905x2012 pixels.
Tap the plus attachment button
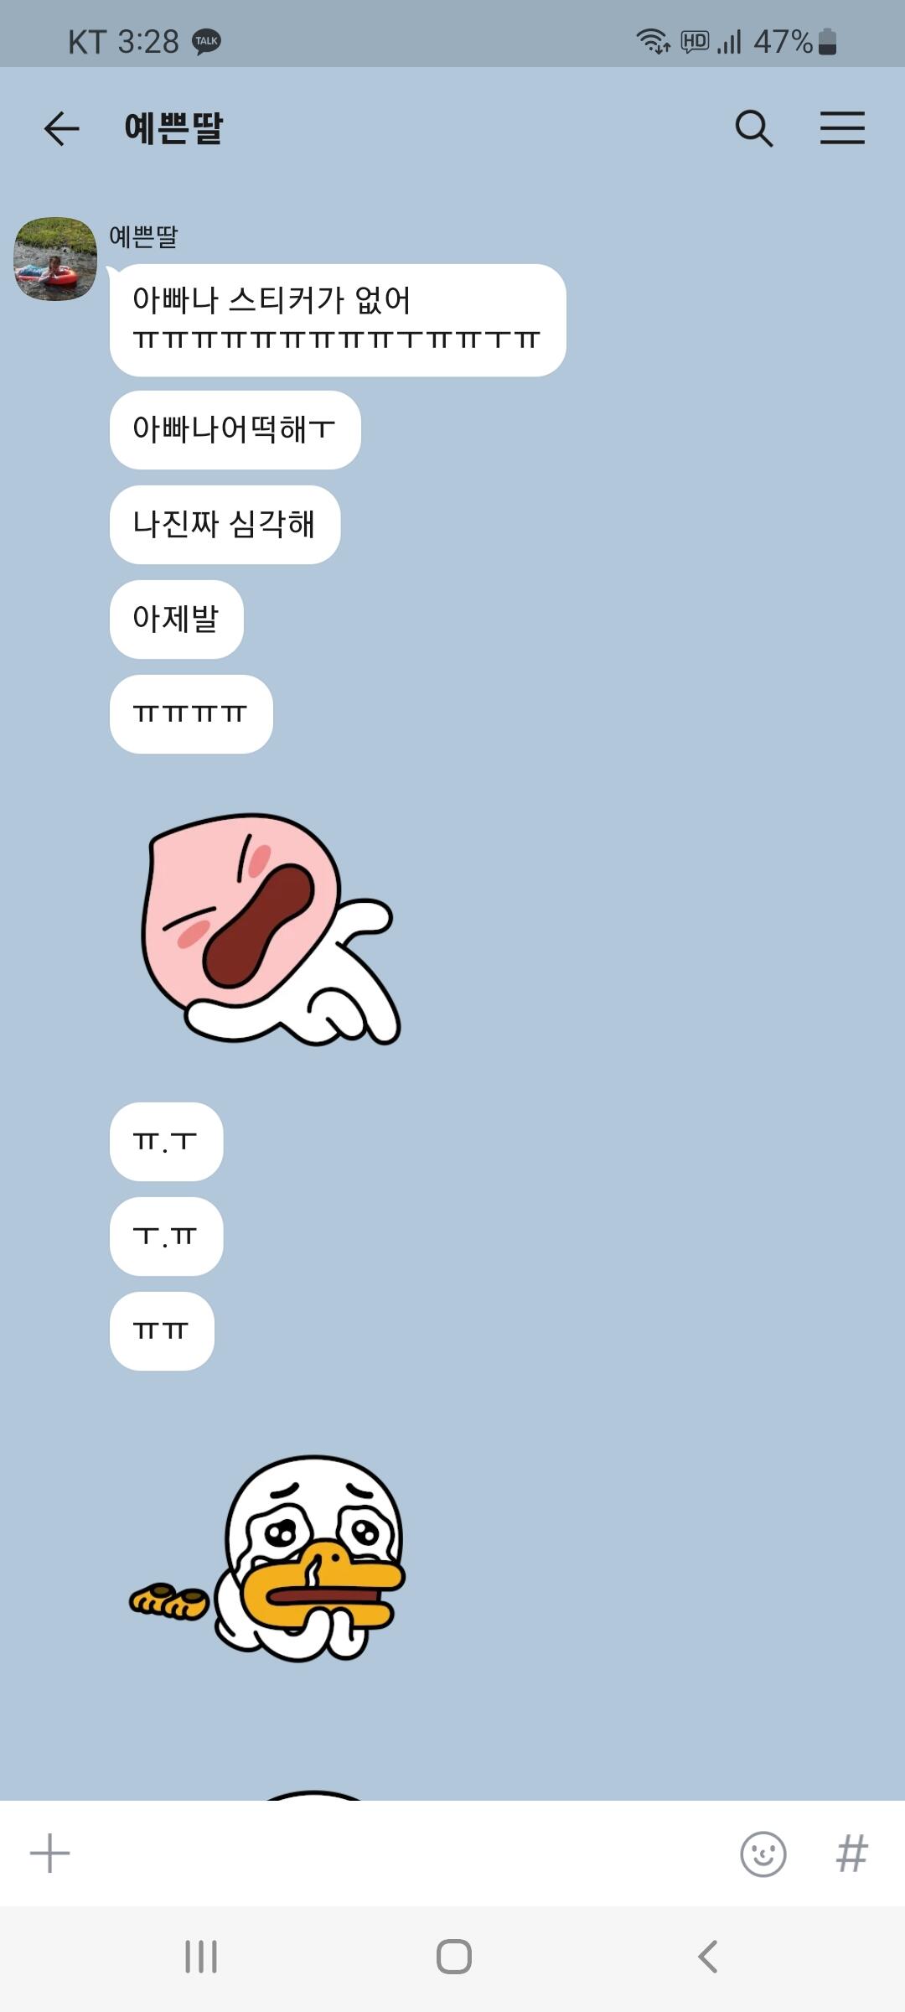pos(50,1853)
